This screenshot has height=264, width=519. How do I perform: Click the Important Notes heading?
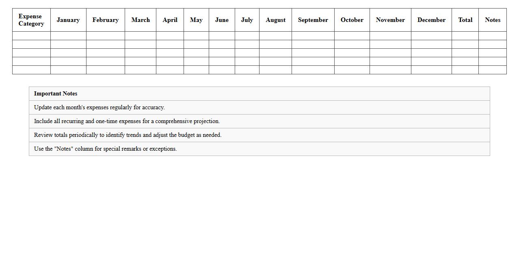[56, 93]
